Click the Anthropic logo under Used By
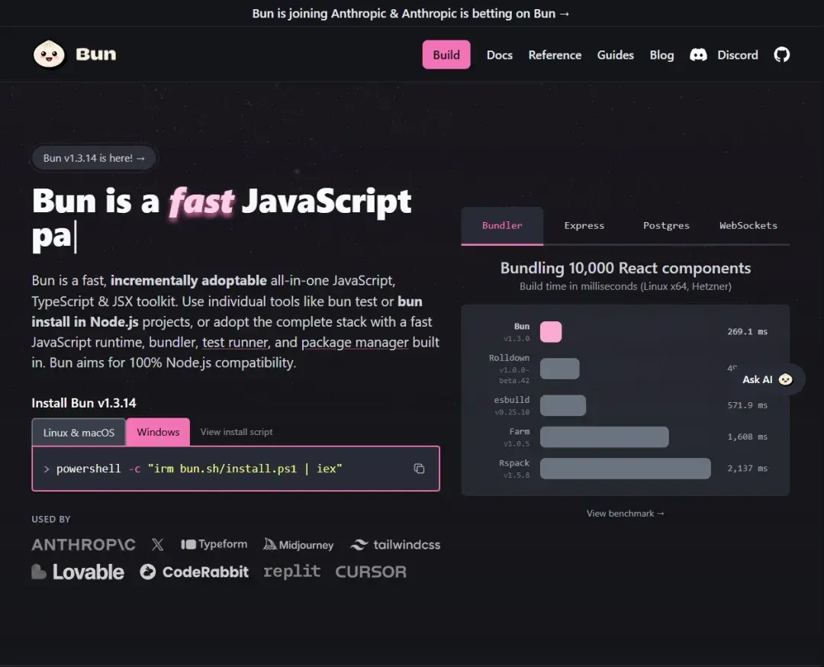824x667 pixels. click(84, 545)
